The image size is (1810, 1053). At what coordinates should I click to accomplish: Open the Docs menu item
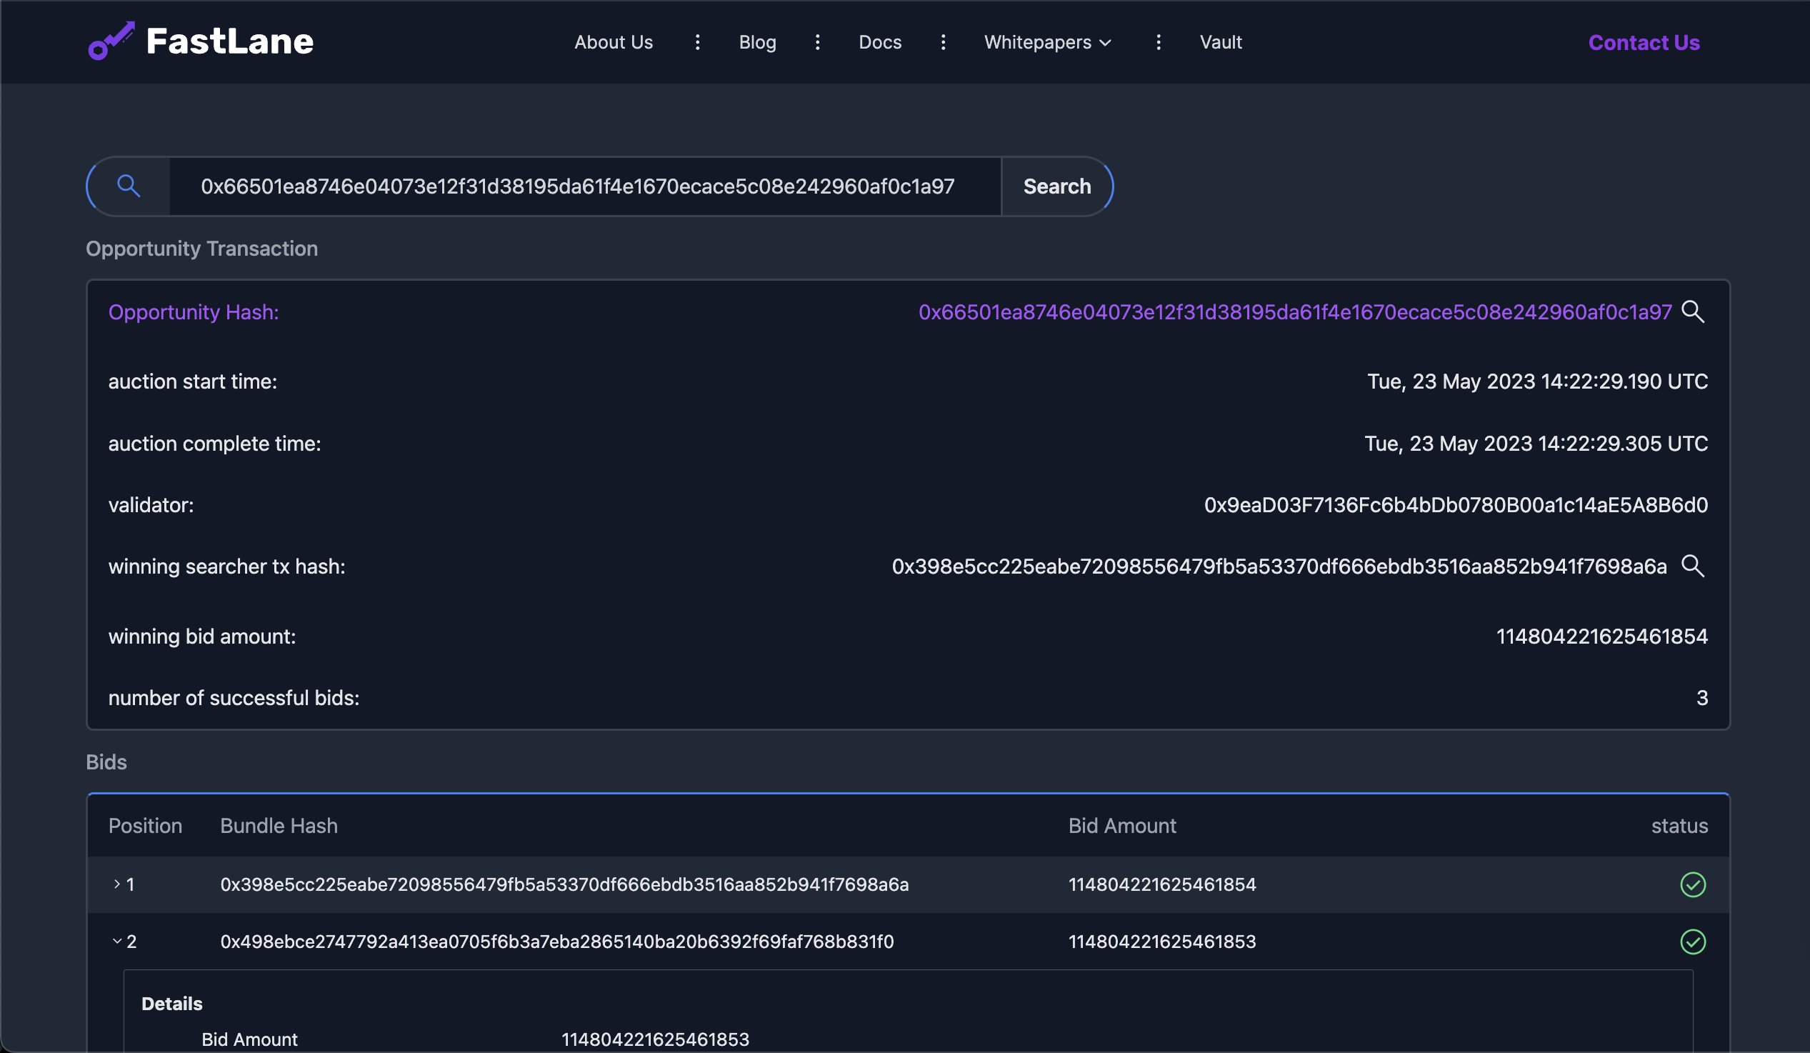pyautogui.click(x=880, y=42)
